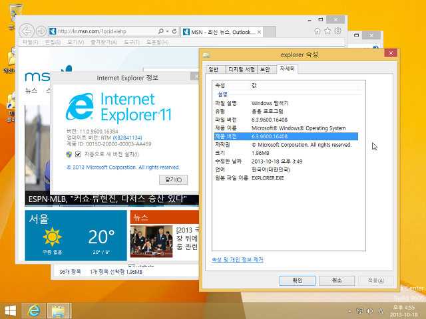The height and width of the screenshot is (319, 426).
Task: Open the Windows Start button
Action: point(11,310)
